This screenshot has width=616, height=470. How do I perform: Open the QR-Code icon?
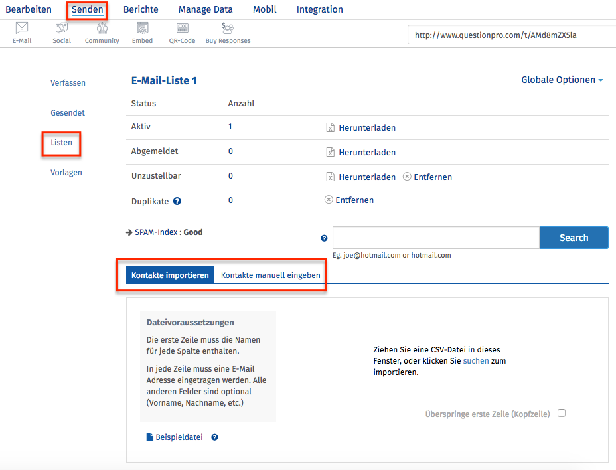183,27
